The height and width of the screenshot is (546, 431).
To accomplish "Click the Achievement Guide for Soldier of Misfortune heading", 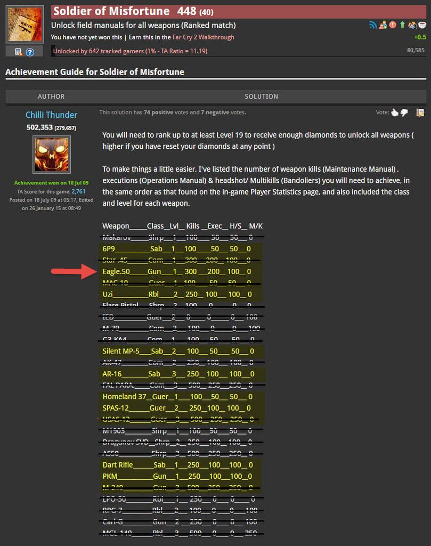I will [x=95, y=72].
